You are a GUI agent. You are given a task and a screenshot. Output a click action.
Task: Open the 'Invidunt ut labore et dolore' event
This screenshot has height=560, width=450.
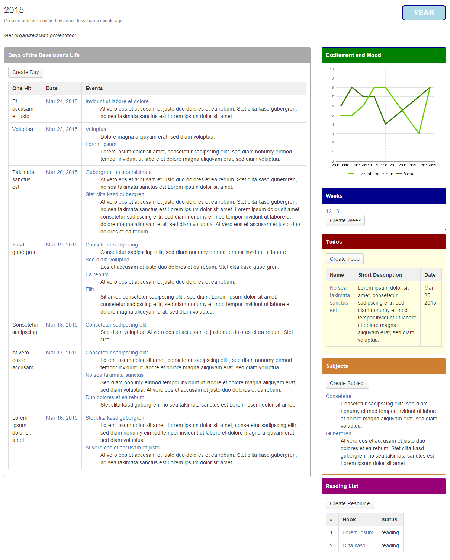117,101
